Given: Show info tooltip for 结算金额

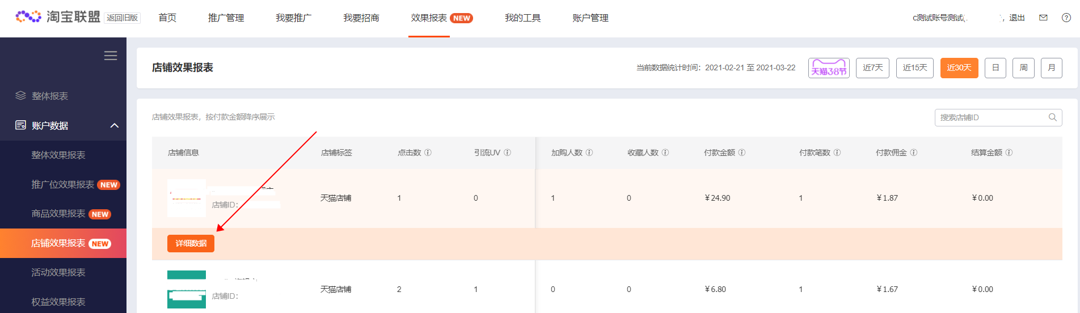Looking at the screenshot, I should pyautogui.click(x=1009, y=153).
